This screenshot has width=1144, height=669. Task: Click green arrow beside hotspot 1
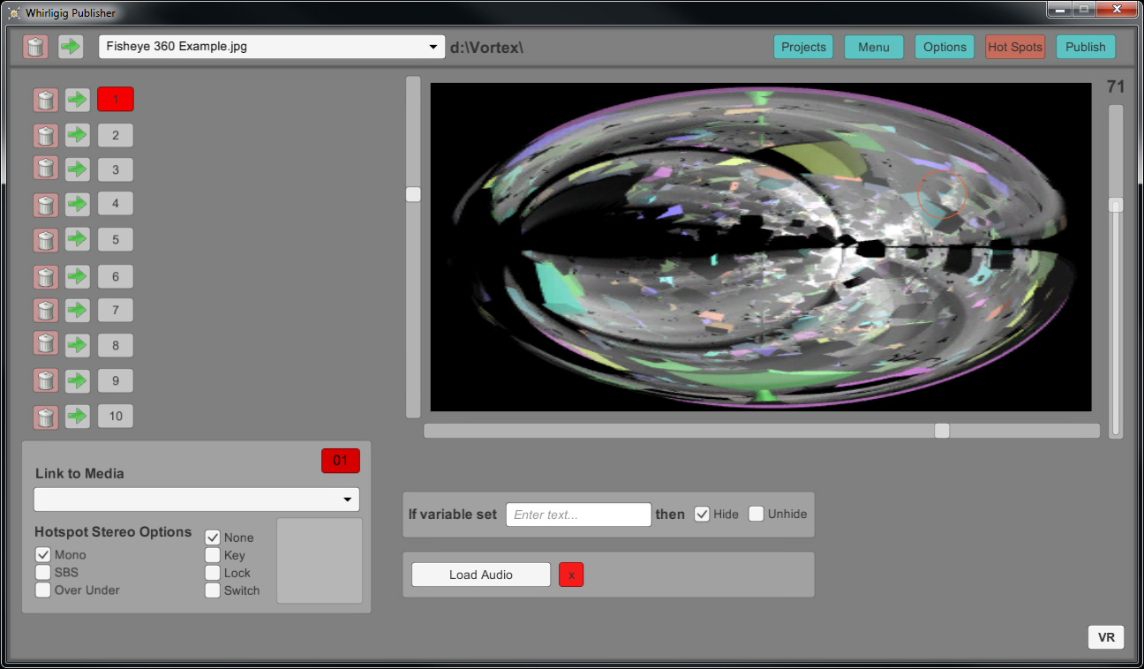pos(78,100)
